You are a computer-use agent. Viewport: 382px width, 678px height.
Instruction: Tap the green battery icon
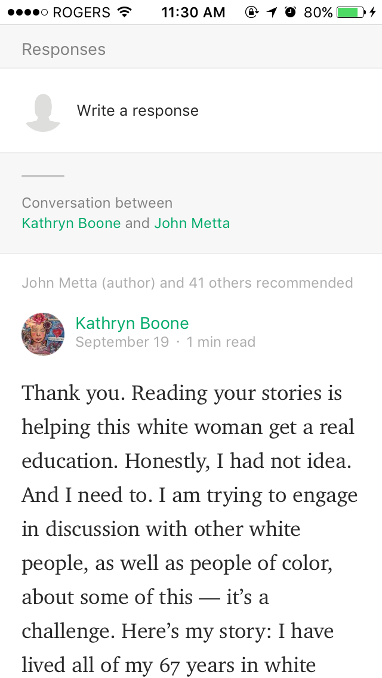(x=351, y=12)
